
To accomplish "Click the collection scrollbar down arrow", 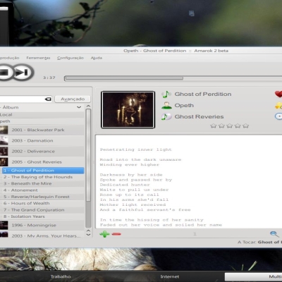I will pos(88,234).
